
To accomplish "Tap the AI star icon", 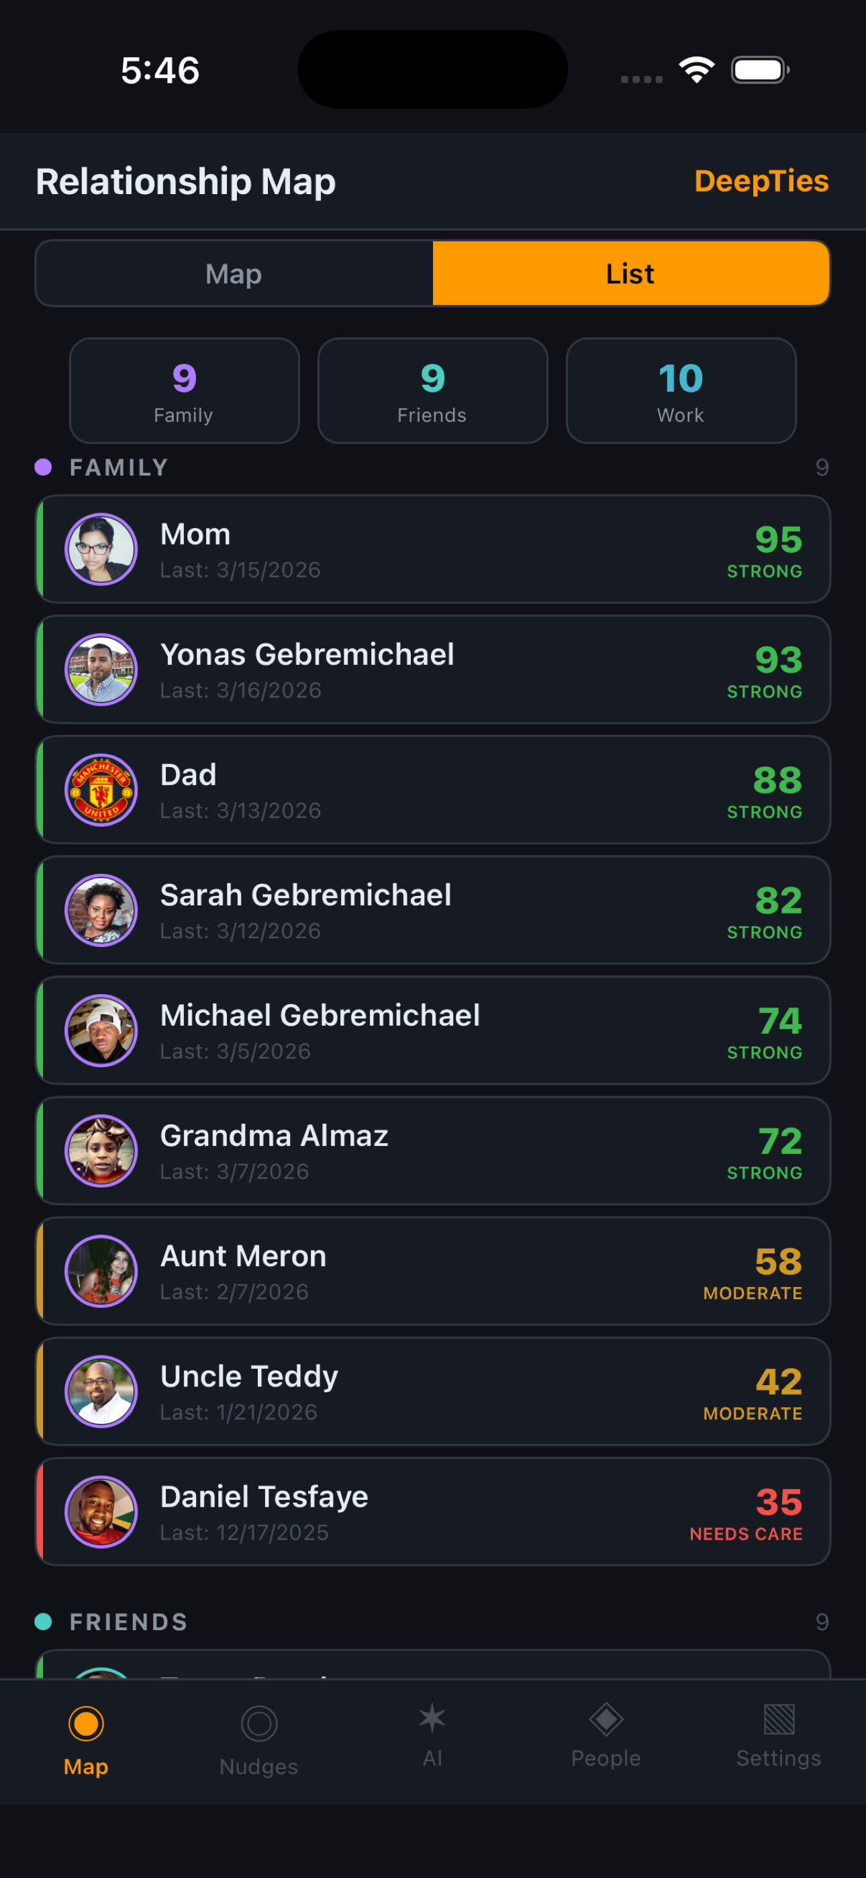I will (x=432, y=1719).
